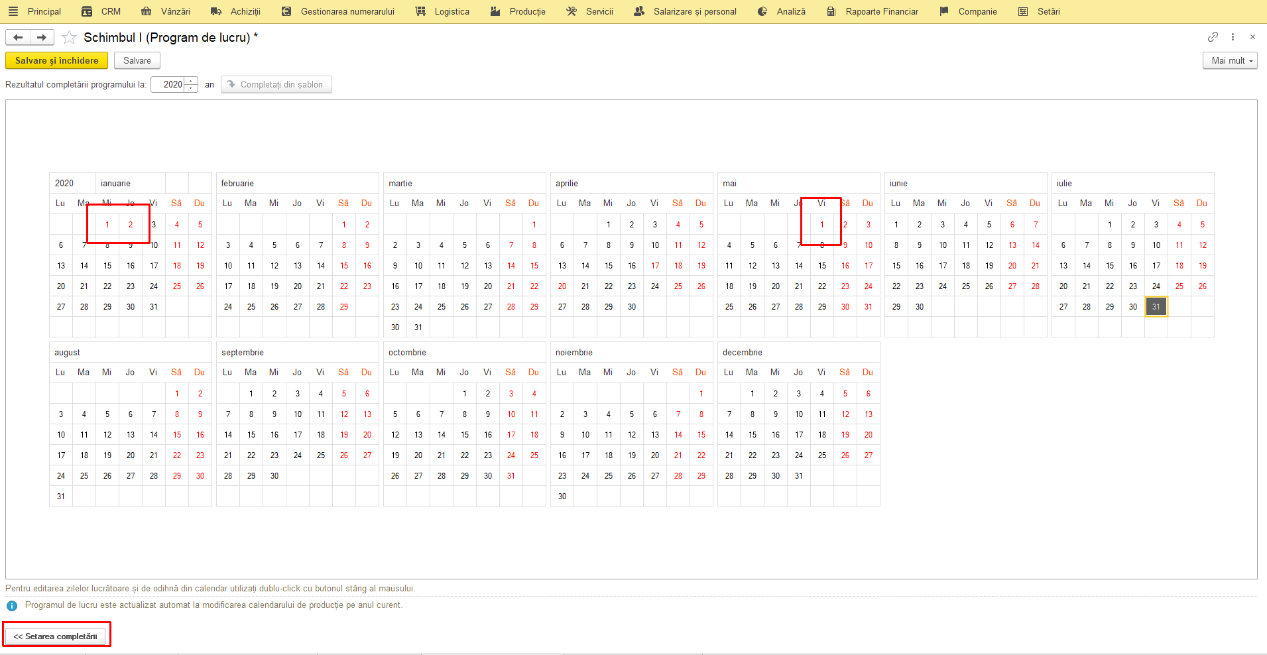
Task: Increase year with stepper up arrow
Action: coord(191,81)
